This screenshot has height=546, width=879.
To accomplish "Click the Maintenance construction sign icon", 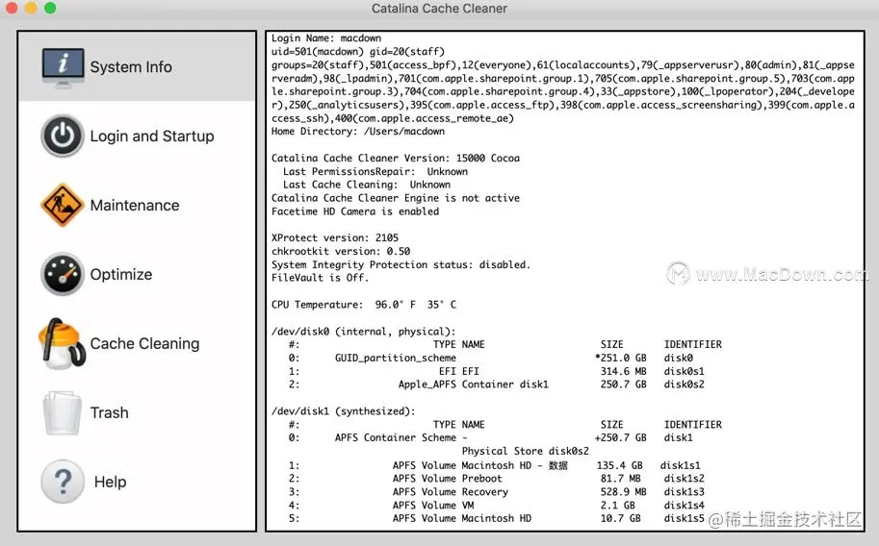I will (63, 205).
